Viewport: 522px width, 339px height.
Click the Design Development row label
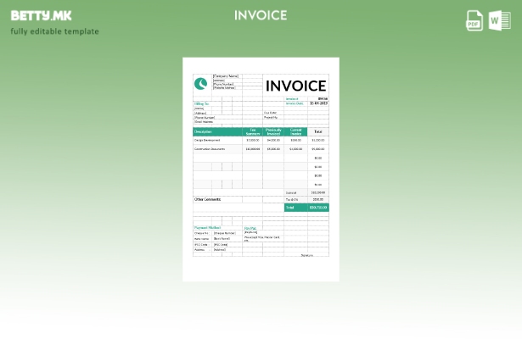(207, 141)
